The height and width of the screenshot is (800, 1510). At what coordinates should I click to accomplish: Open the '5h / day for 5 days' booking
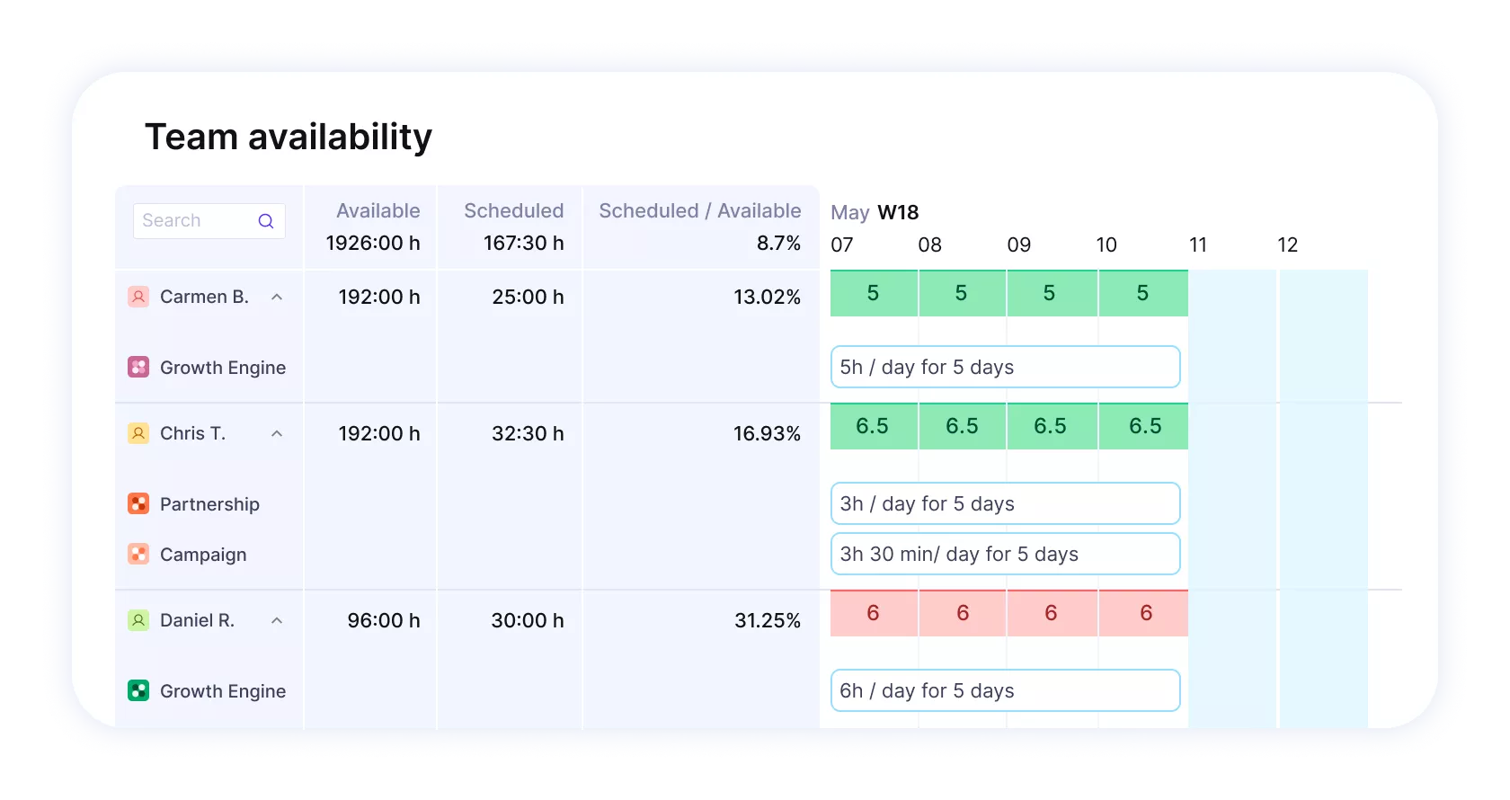[x=1005, y=367]
